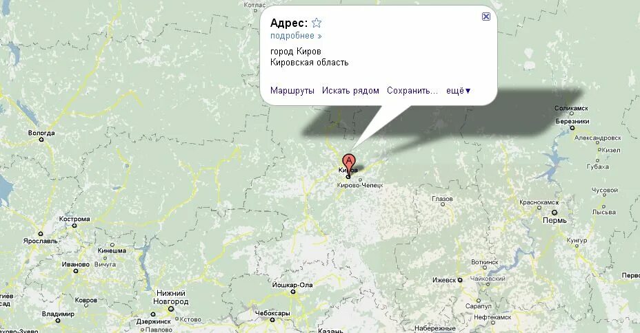Click Сохранить to save the place
The width and height of the screenshot is (640, 333).
point(412,90)
